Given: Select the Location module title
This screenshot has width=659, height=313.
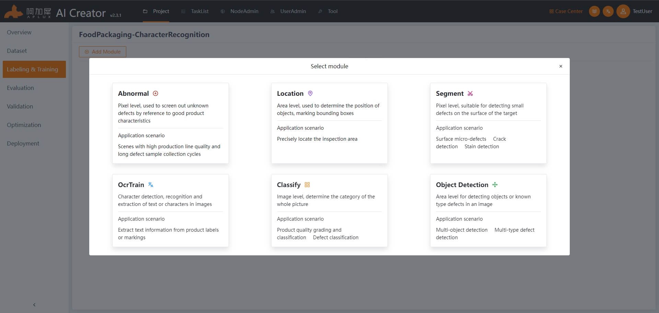Looking at the screenshot, I should pyautogui.click(x=290, y=93).
